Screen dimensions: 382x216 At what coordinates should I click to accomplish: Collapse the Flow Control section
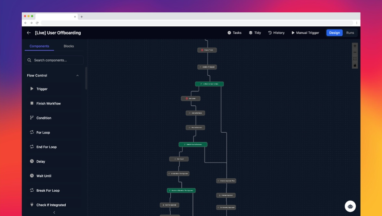click(x=77, y=76)
